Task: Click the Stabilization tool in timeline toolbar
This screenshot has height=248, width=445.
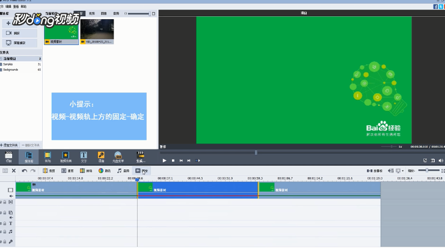Action: (x=141, y=171)
